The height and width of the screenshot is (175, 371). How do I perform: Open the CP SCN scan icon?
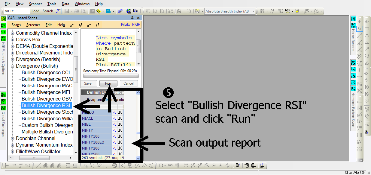pos(353,69)
